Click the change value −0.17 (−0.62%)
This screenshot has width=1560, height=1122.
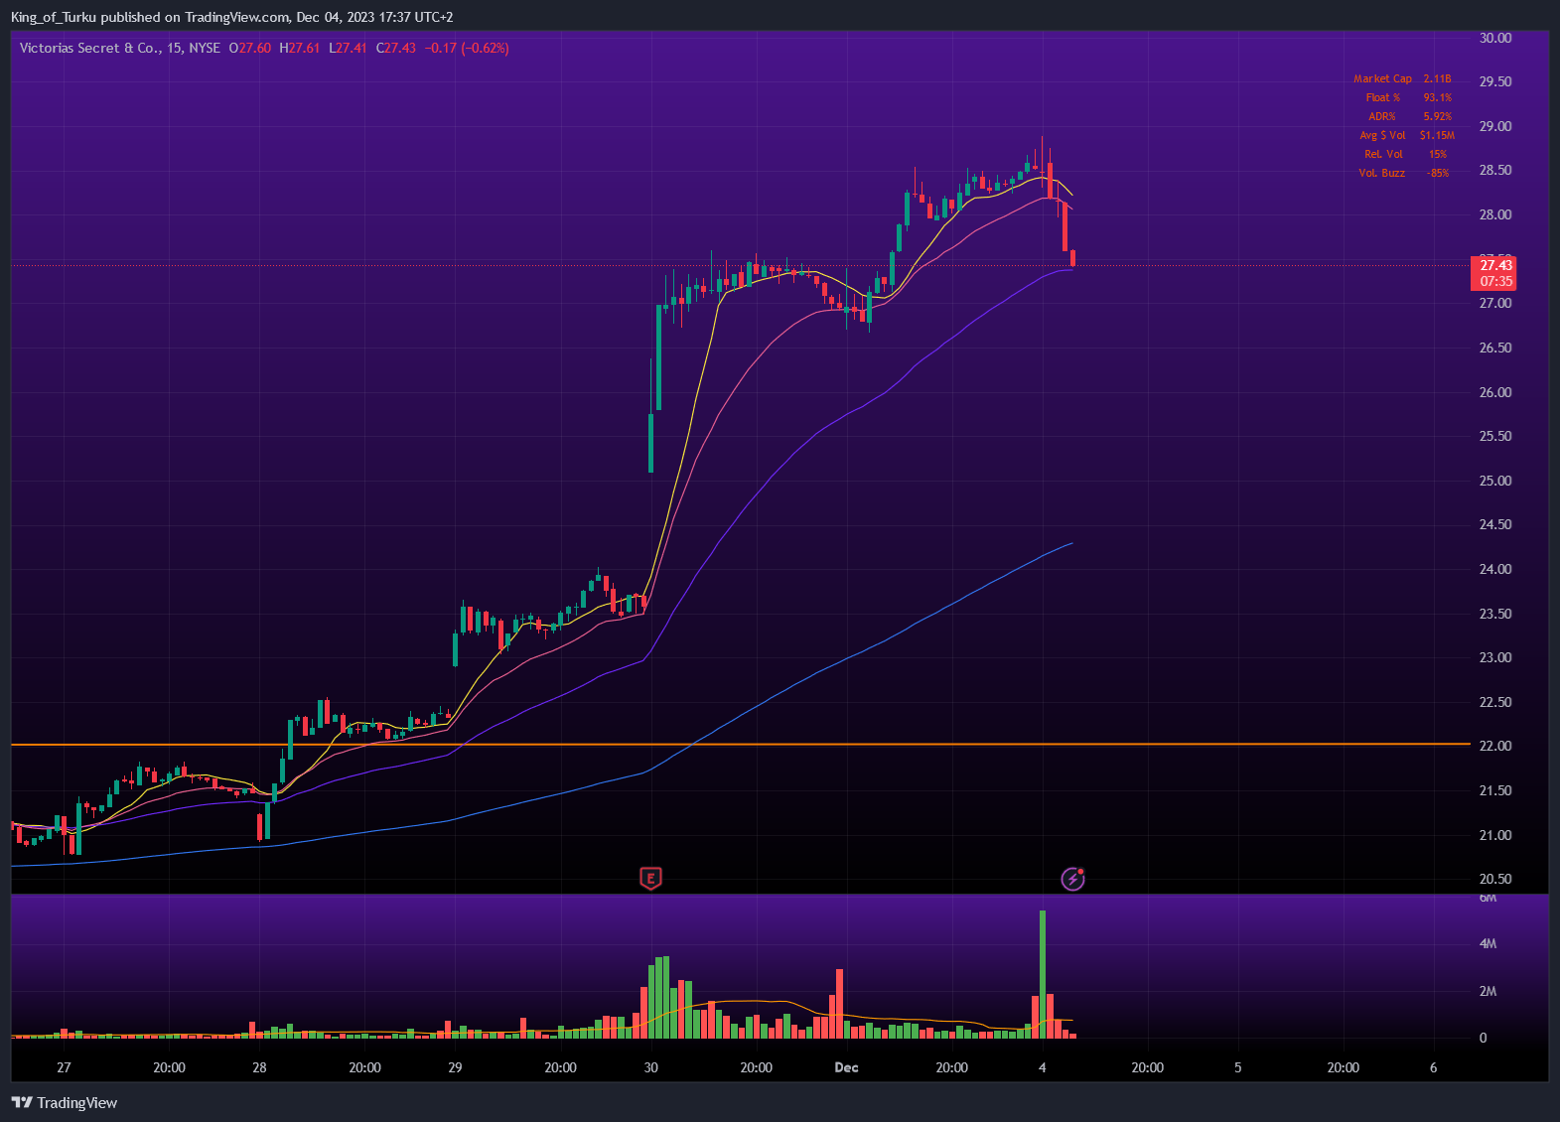[467, 48]
